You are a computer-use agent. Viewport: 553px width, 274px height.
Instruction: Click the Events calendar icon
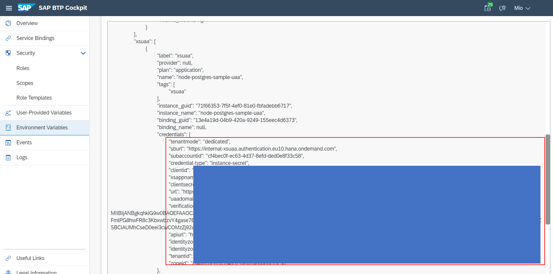click(8, 143)
